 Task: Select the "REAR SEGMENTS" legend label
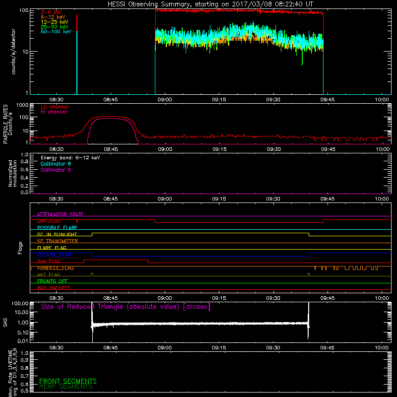pyautogui.click(x=66, y=387)
